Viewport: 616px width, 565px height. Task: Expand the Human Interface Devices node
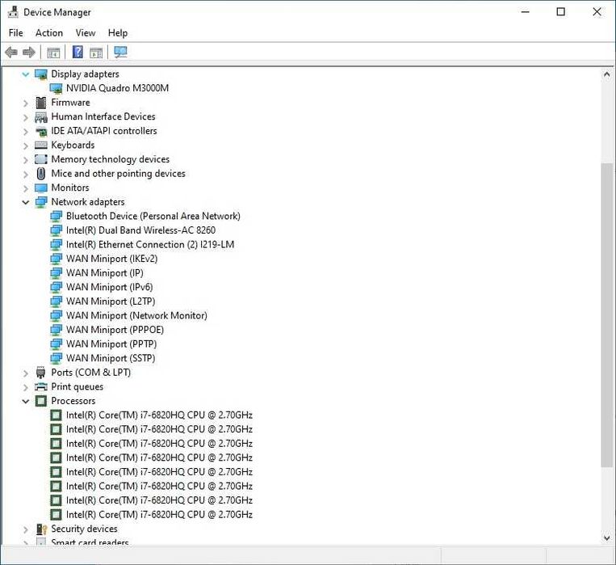click(26, 117)
